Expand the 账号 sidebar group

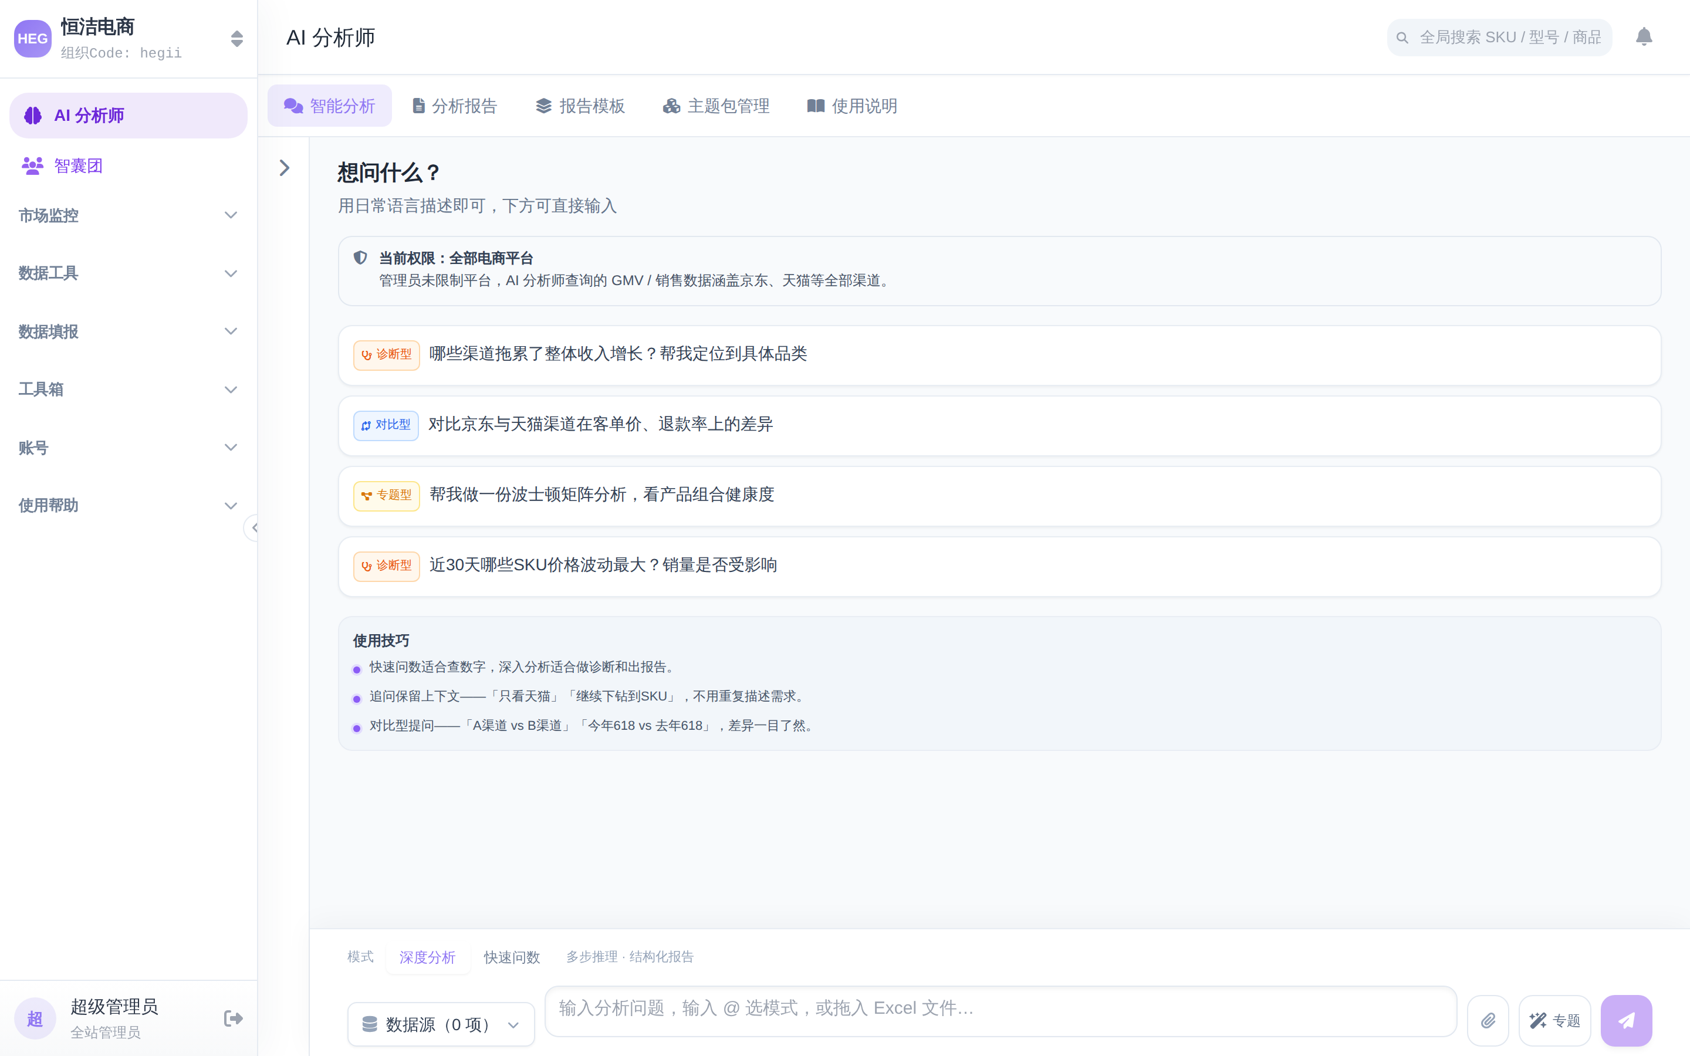pos(129,447)
